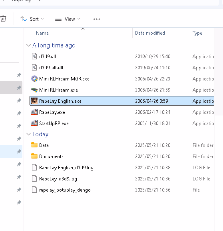The image size is (223, 231).
Task: Select the folder name Data
Action: click(44, 145)
